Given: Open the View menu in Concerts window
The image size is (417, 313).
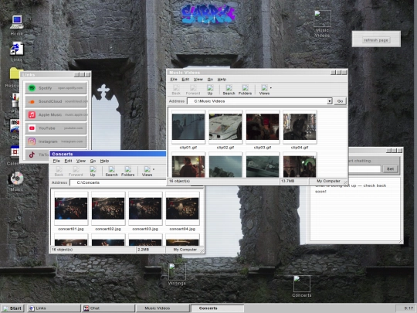Looking at the screenshot, I should tap(81, 161).
